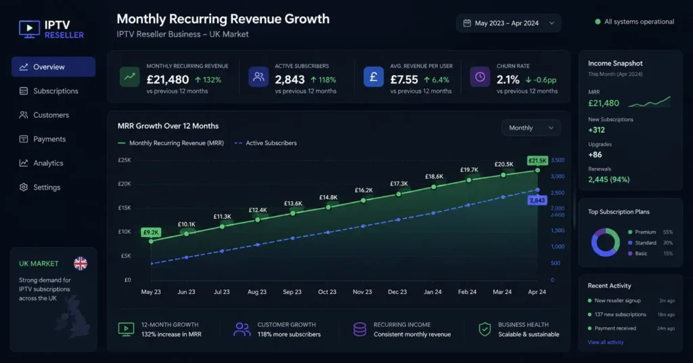The width and height of the screenshot is (693, 363).
Task: Click the Recurring Income coin stack icon
Action: point(360,329)
